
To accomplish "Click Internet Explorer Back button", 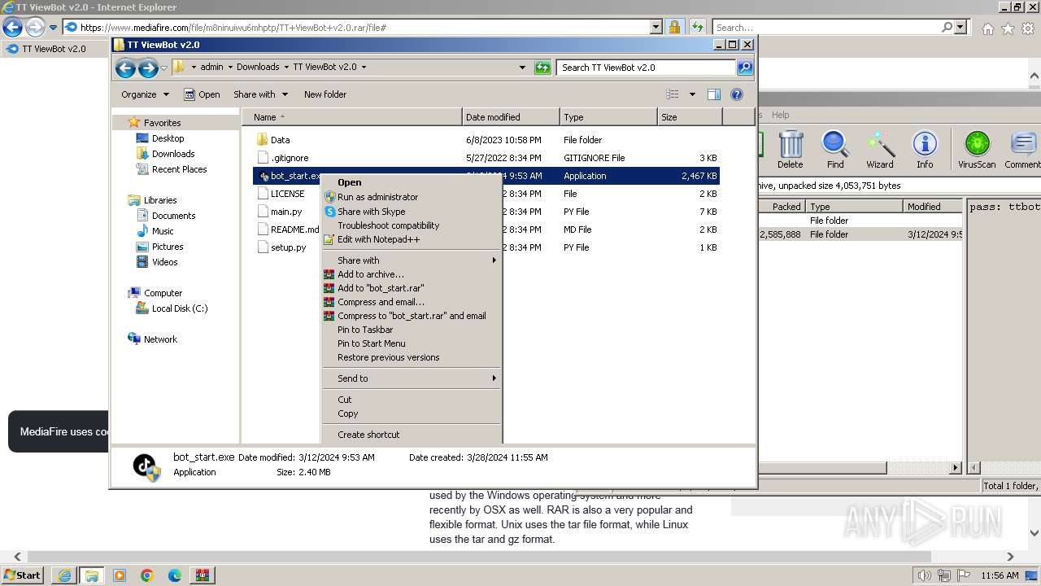I will coord(12,28).
